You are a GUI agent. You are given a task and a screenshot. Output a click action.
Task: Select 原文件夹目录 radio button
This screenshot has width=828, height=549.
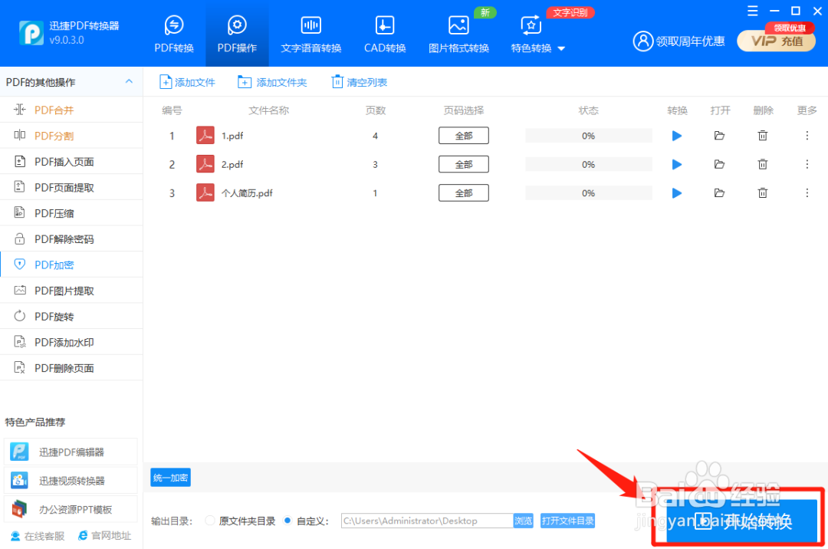(210, 521)
